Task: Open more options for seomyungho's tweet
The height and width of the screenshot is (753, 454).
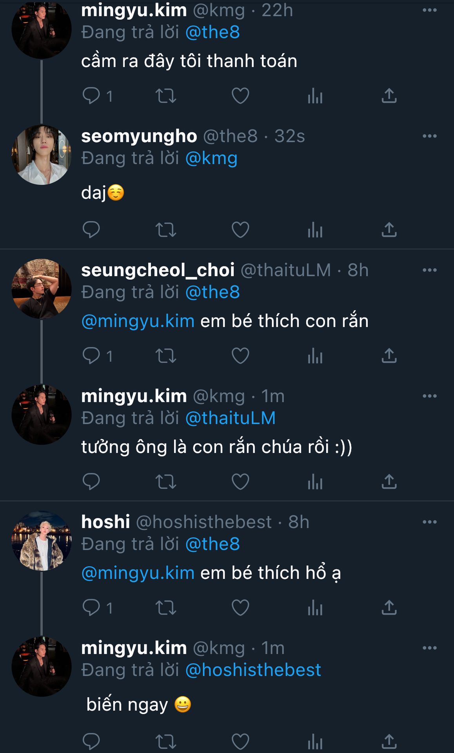Action: click(429, 136)
